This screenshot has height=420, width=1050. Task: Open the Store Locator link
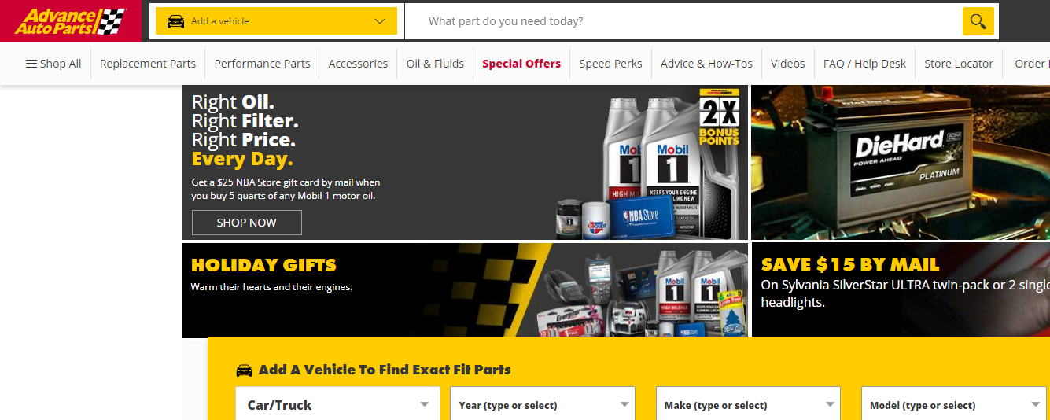pos(959,64)
